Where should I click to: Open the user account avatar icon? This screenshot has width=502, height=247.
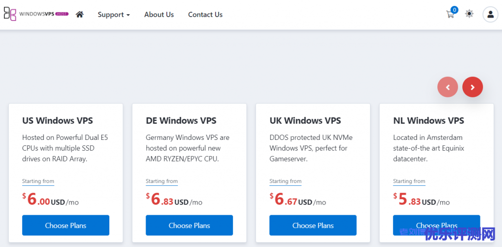490,14
